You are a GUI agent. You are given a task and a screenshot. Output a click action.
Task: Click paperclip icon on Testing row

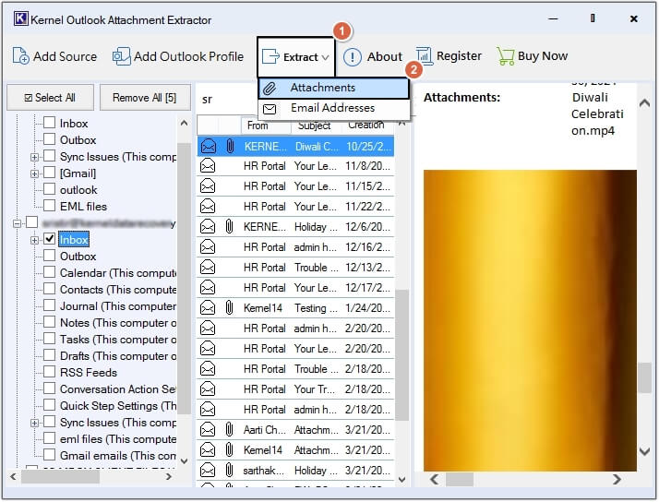pyautogui.click(x=229, y=308)
